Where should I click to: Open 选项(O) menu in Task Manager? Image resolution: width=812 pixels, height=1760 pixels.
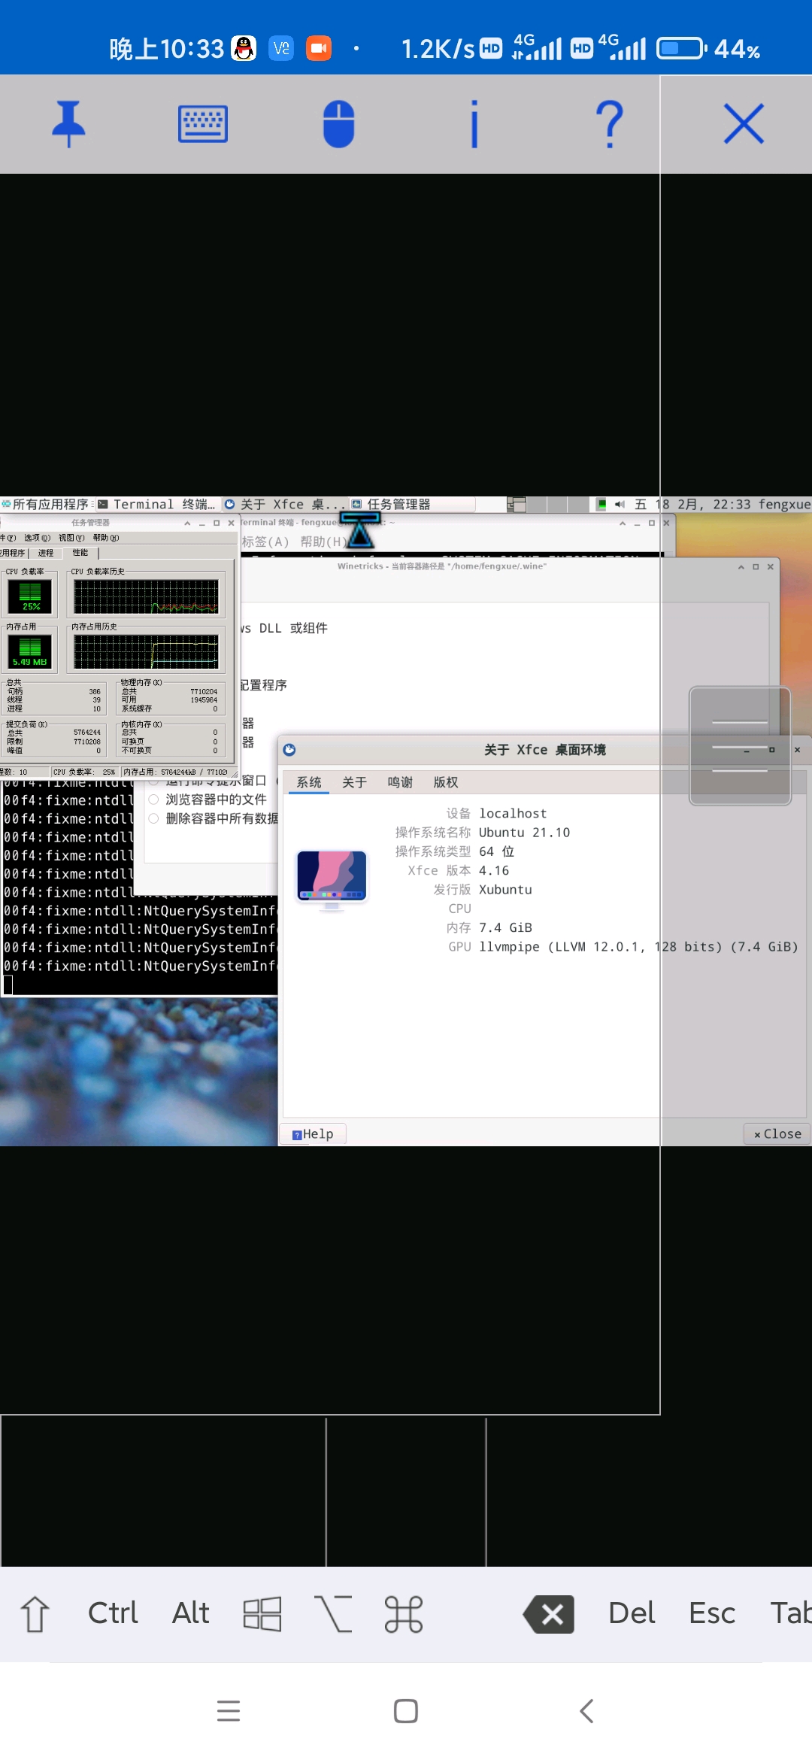coord(37,538)
